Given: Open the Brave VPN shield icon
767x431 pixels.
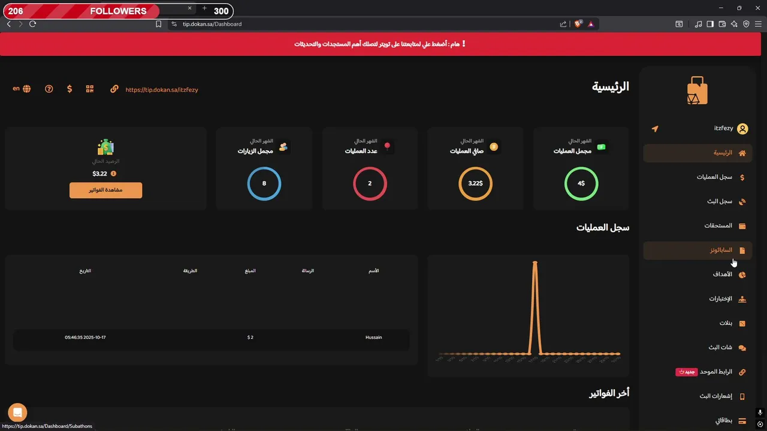Looking at the screenshot, I should (x=746, y=24).
